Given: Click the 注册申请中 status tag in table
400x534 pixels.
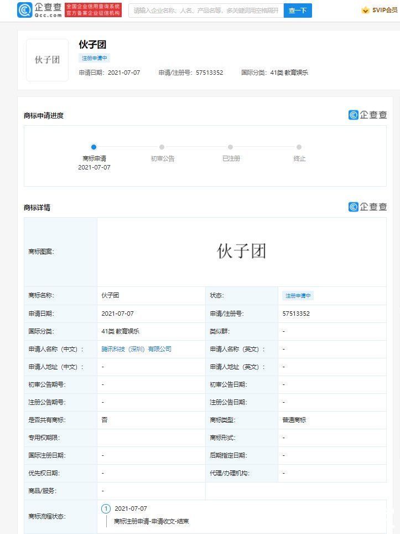Looking at the screenshot, I should click(298, 296).
